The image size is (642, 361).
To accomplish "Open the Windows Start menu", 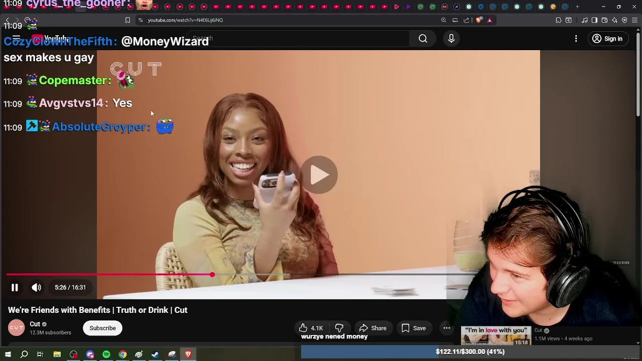I will tap(8, 354).
